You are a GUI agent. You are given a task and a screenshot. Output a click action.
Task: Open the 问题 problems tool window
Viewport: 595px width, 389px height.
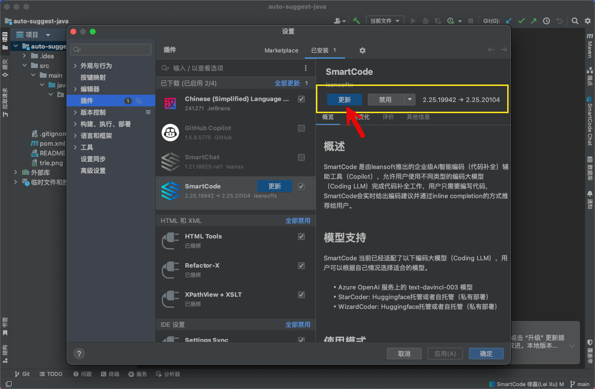pyautogui.click(x=82, y=374)
